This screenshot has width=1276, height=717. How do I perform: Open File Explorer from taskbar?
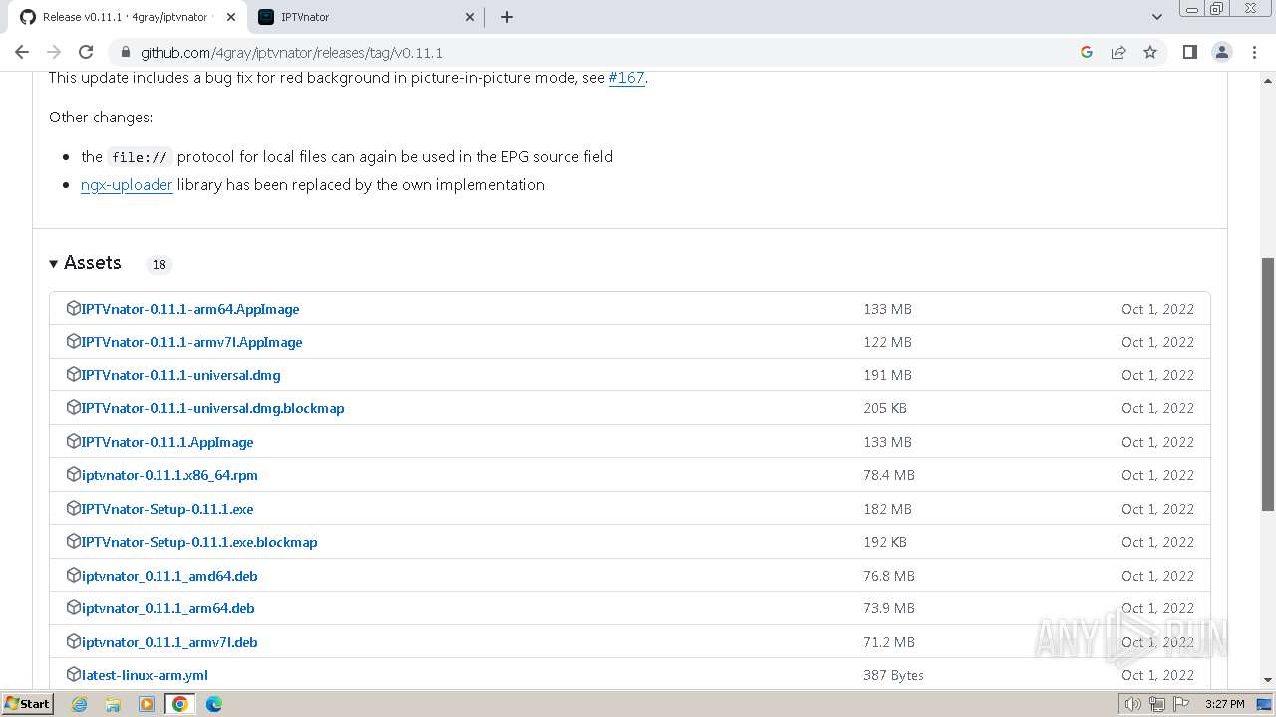(x=113, y=704)
